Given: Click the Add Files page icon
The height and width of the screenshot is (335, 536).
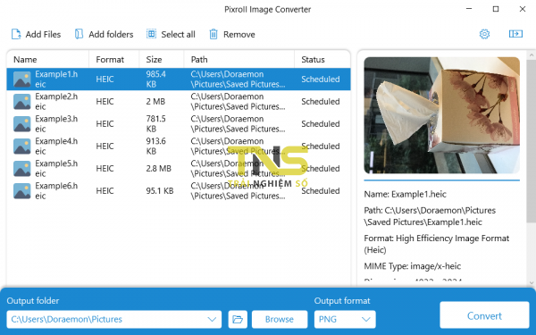Looking at the screenshot, I should click(16, 34).
